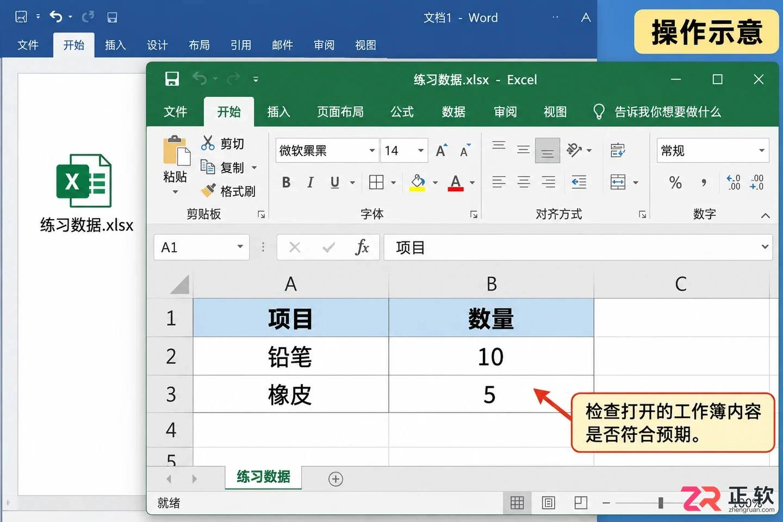Viewport: 783px width, 522px height.
Task: Click the Excel save icon
Action: (172, 79)
